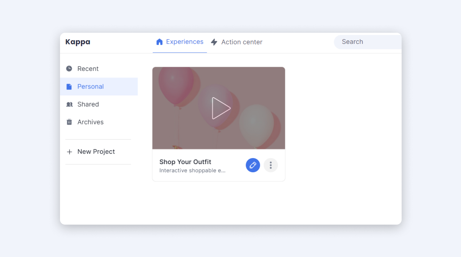
Task: Click the document icon beside Personal
Action: (x=69, y=87)
